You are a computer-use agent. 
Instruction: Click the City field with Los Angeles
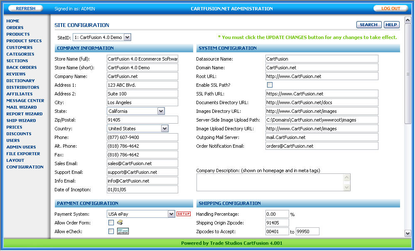click(142, 102)
